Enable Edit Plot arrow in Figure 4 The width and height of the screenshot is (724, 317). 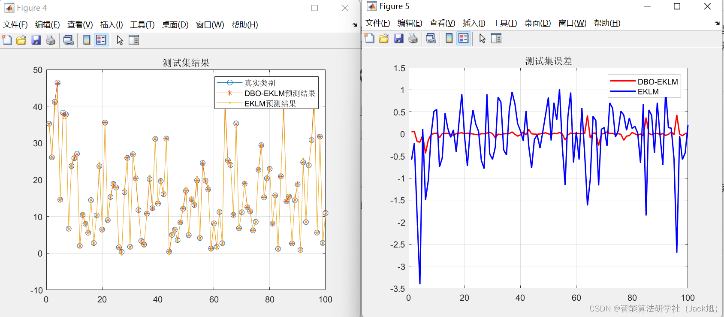click(x=120, y=40)
